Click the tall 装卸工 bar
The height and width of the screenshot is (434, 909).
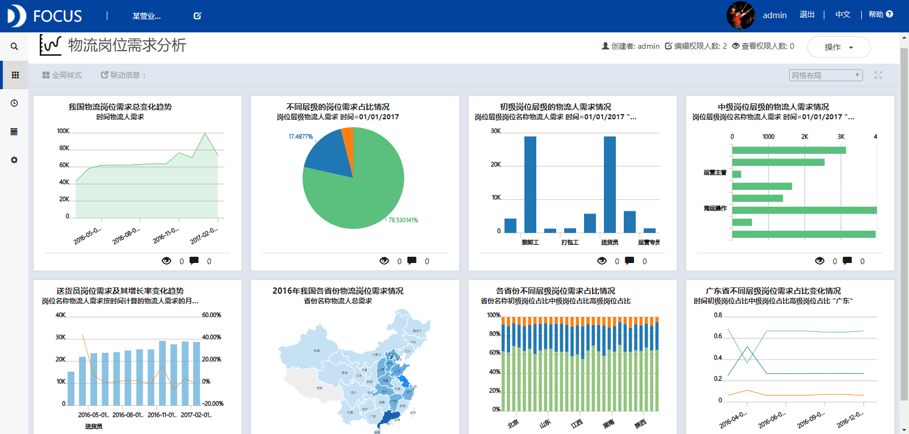pos(530,185)
